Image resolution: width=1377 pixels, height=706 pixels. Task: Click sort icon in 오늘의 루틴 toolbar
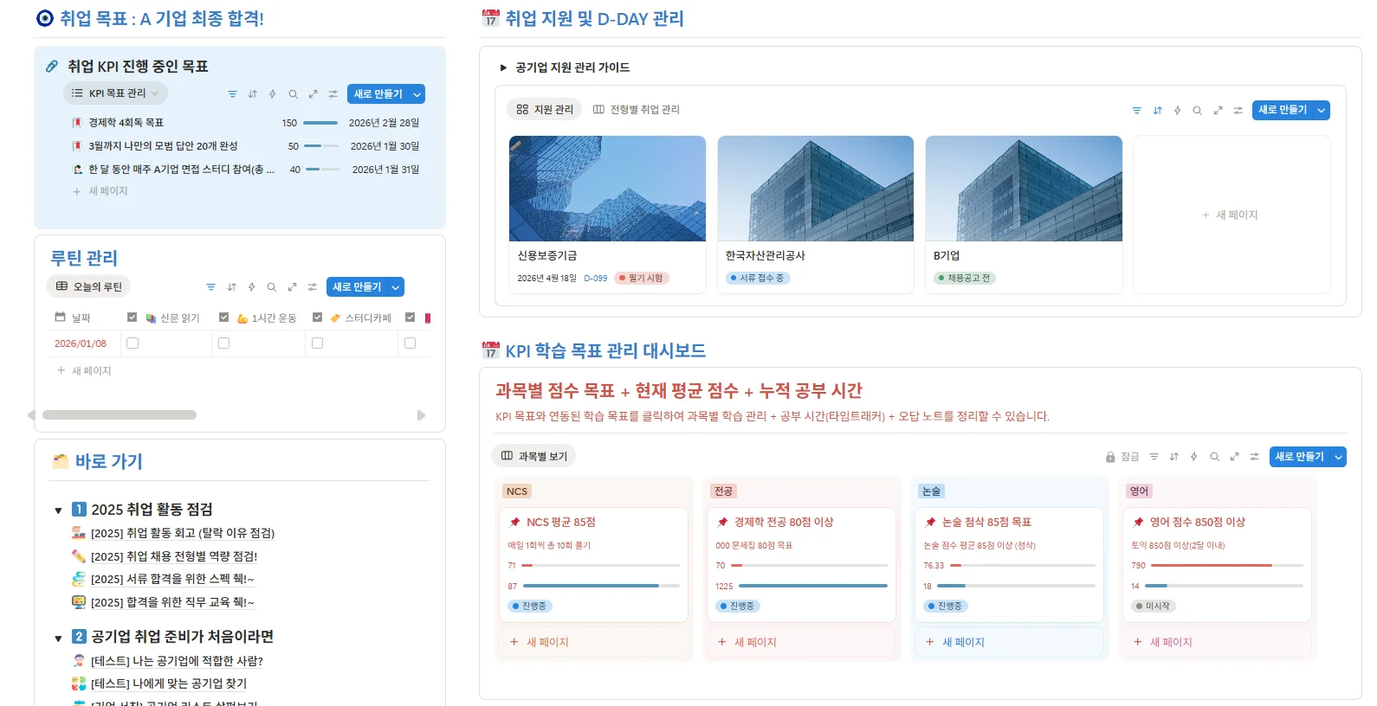[x=231, y=287]
